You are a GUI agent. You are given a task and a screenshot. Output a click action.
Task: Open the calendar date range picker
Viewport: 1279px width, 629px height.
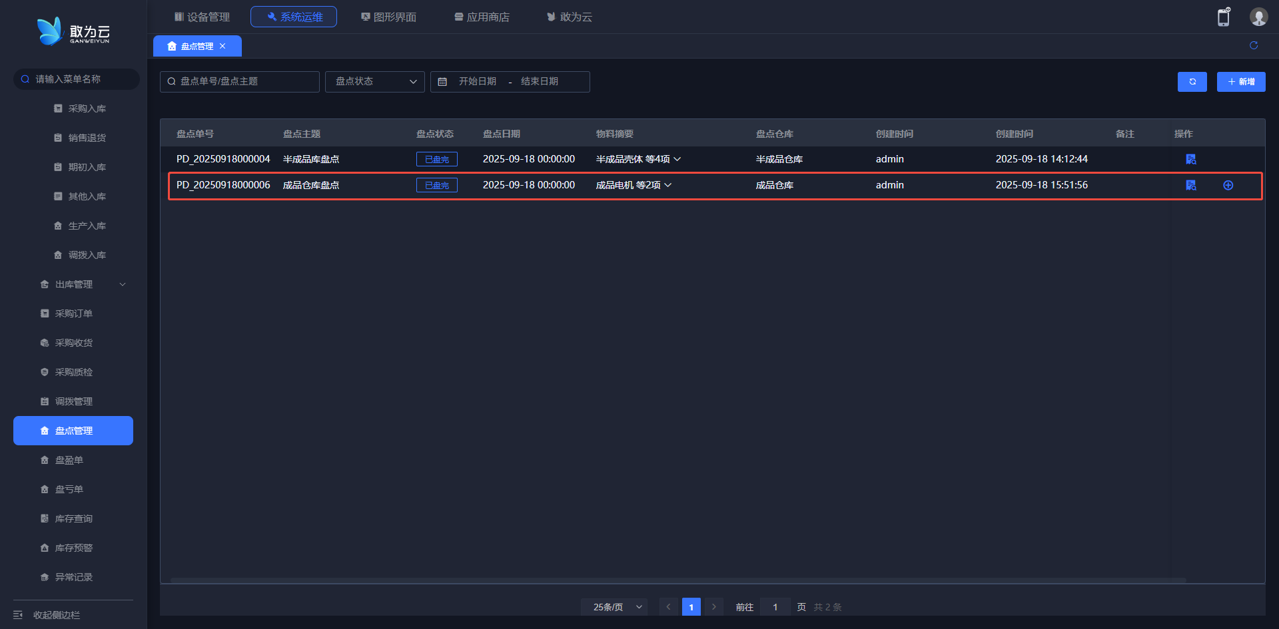pyautogui.click(x=510, y=82)
